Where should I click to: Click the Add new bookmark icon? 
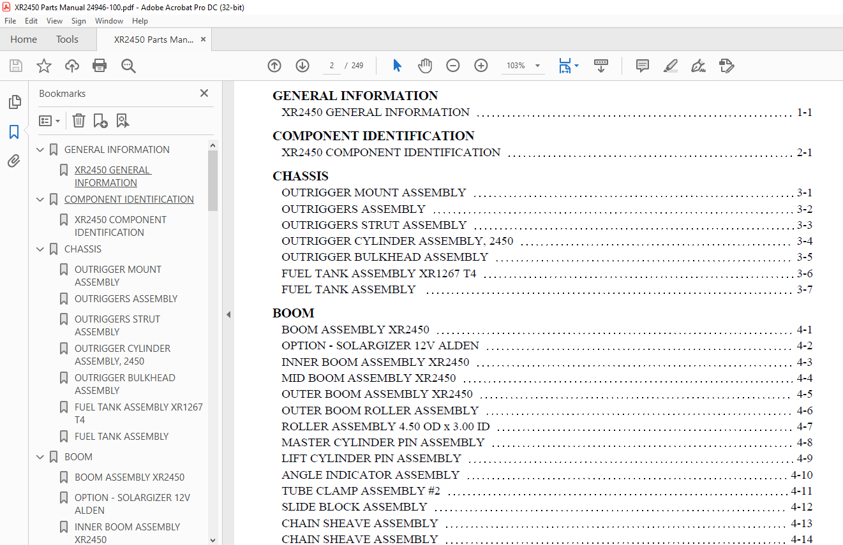click(x=100, y=120)
